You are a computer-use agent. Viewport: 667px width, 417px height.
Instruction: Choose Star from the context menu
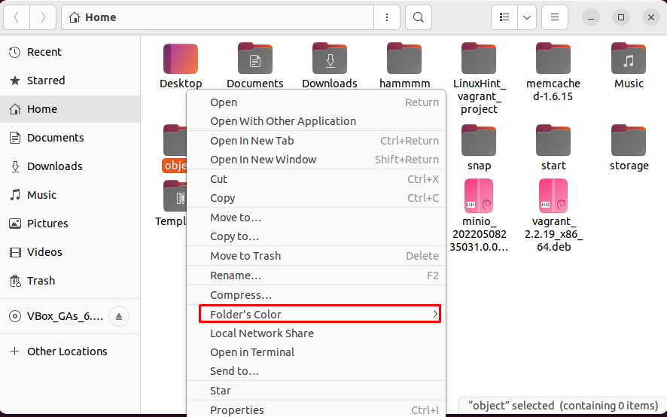click(x=316, y=391)
